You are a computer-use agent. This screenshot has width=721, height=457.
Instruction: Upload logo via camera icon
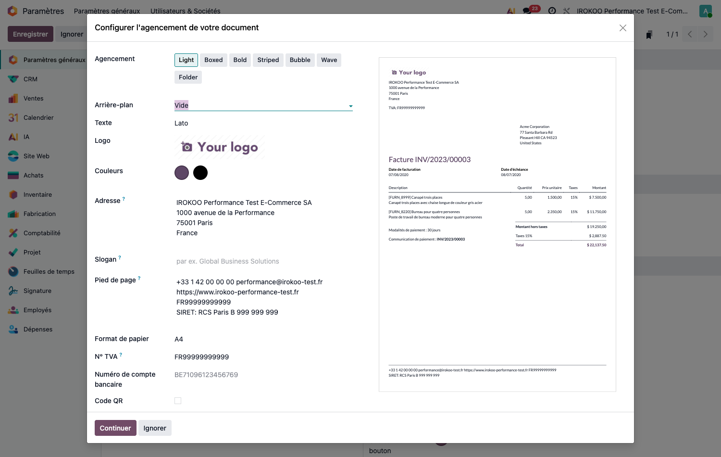(186, 147)
